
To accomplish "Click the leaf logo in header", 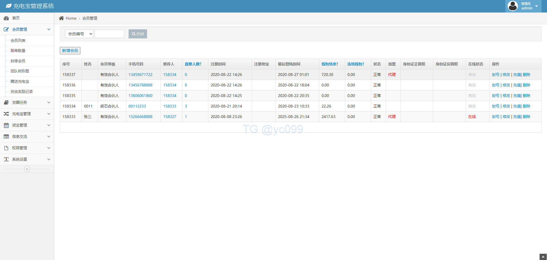I will 9,6.
